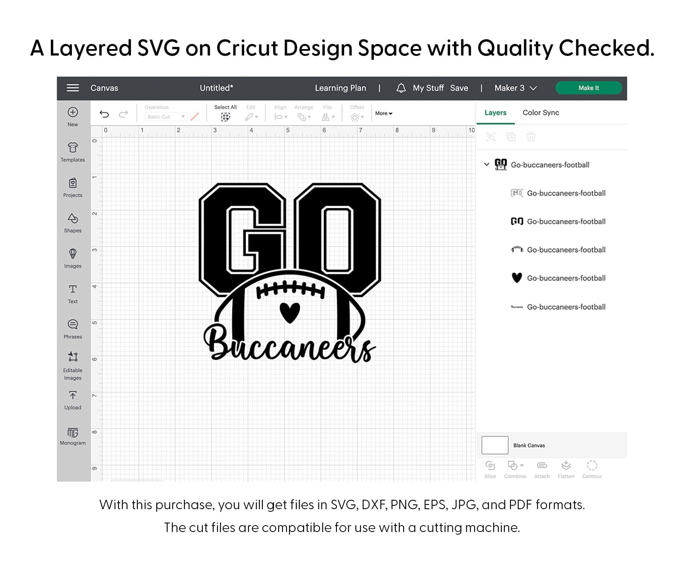Viewport: 684px width, 563px height.
Task: Click the Select All icon
Action: click(x=225, y=117)
